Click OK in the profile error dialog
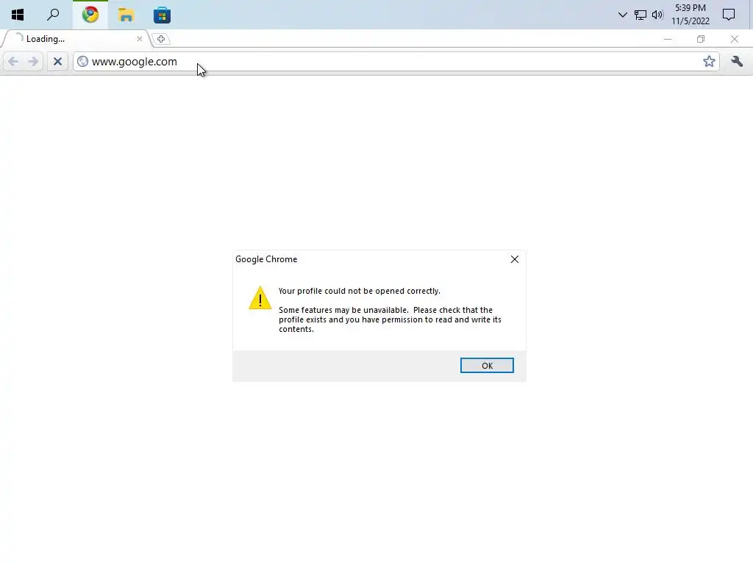Image resolution: width=753 pixels, height=564 pixels. click(x=487, y=366)
